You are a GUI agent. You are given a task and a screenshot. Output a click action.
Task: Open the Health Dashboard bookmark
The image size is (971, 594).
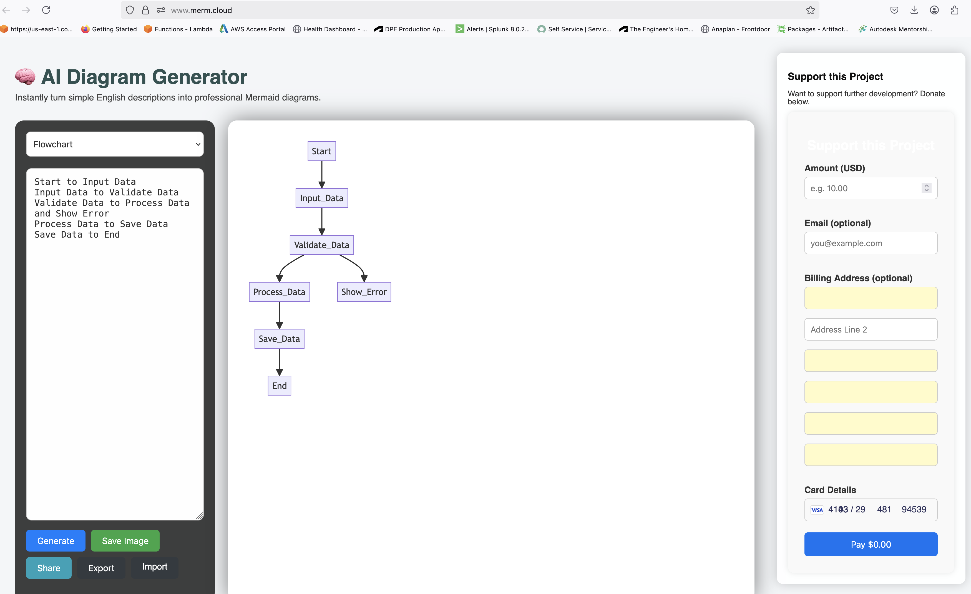tap(330, 29)
